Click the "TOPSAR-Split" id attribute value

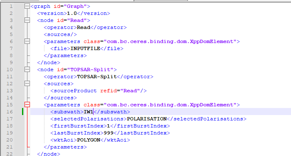(90, 70)
